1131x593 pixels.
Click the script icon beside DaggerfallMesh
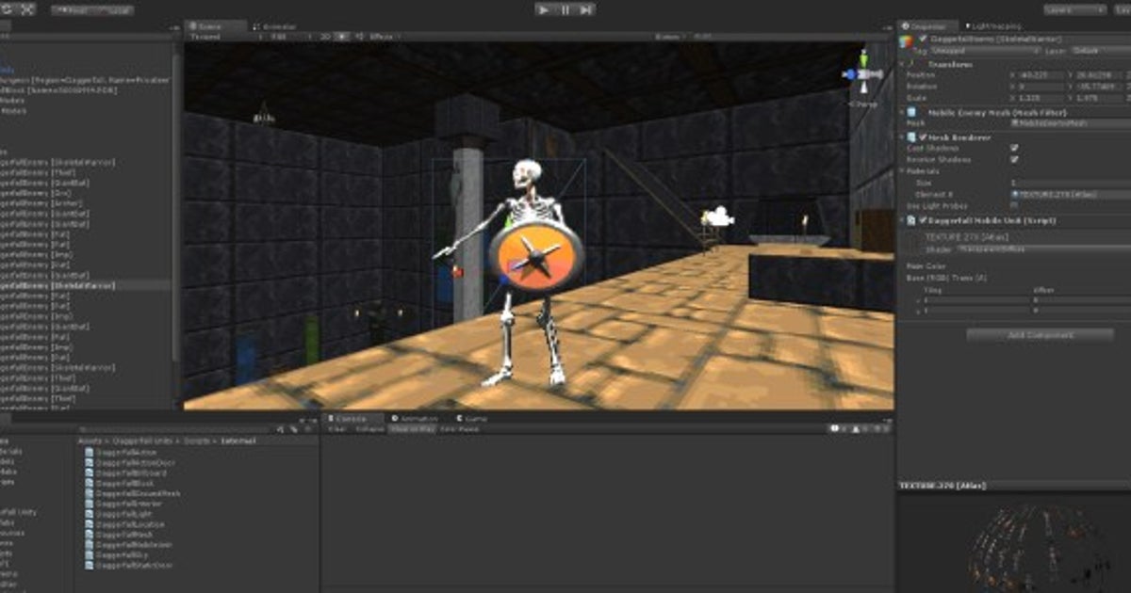pyautogui.click(x=90, y=535)
